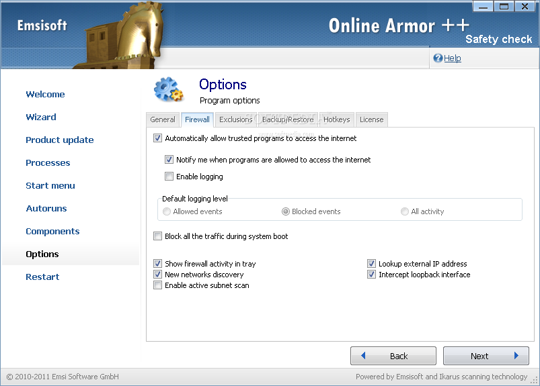
Task: Click the 'Program options' subtitle text
Action: pyautogui.click(x=230, y=101)
